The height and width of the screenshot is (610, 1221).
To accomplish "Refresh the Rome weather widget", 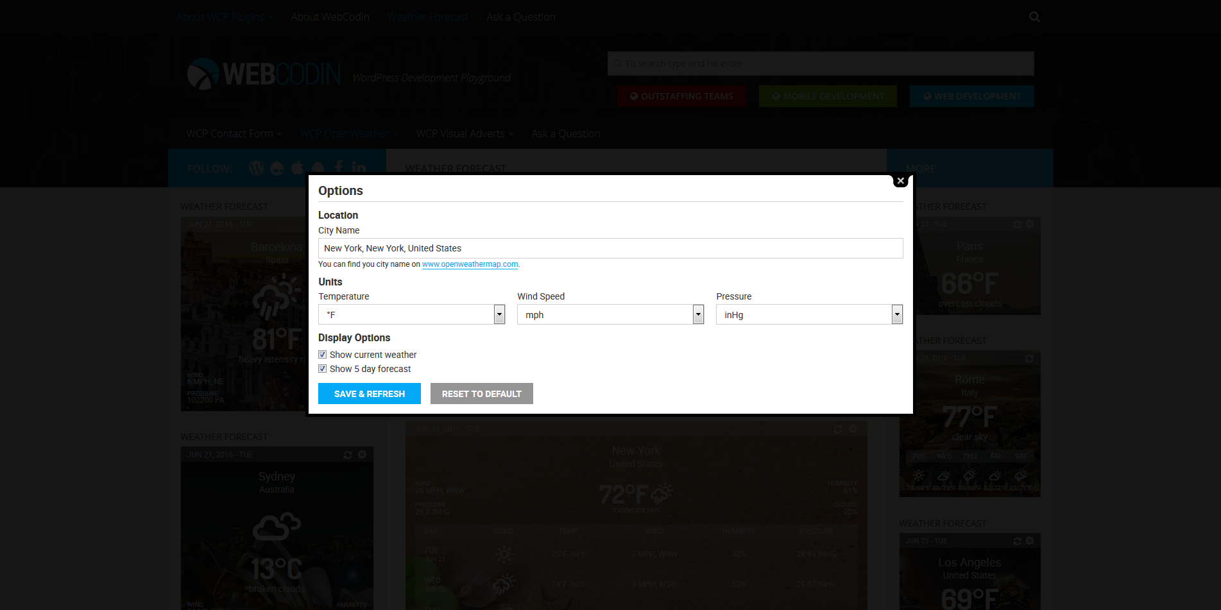I will 1030,358.
